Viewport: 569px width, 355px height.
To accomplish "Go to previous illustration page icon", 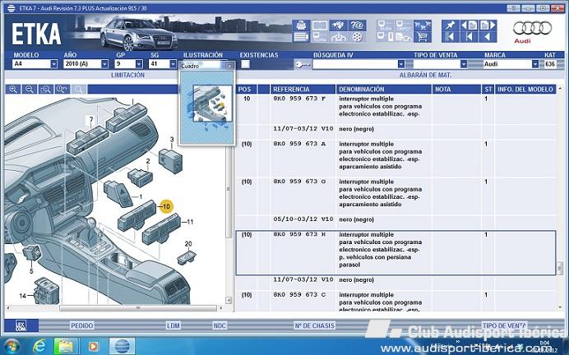I will pos(469,25).
